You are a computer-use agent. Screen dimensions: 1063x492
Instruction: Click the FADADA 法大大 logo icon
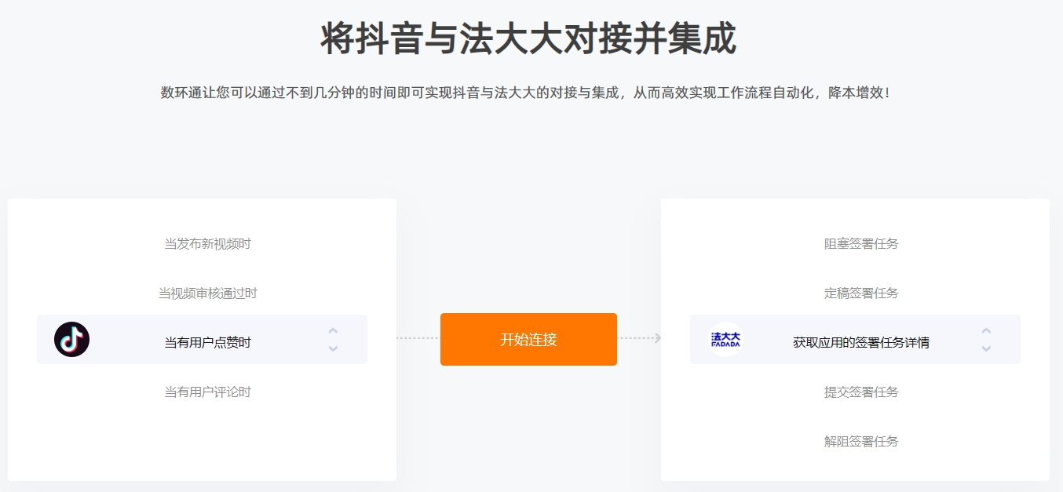[x=725, y=339]
